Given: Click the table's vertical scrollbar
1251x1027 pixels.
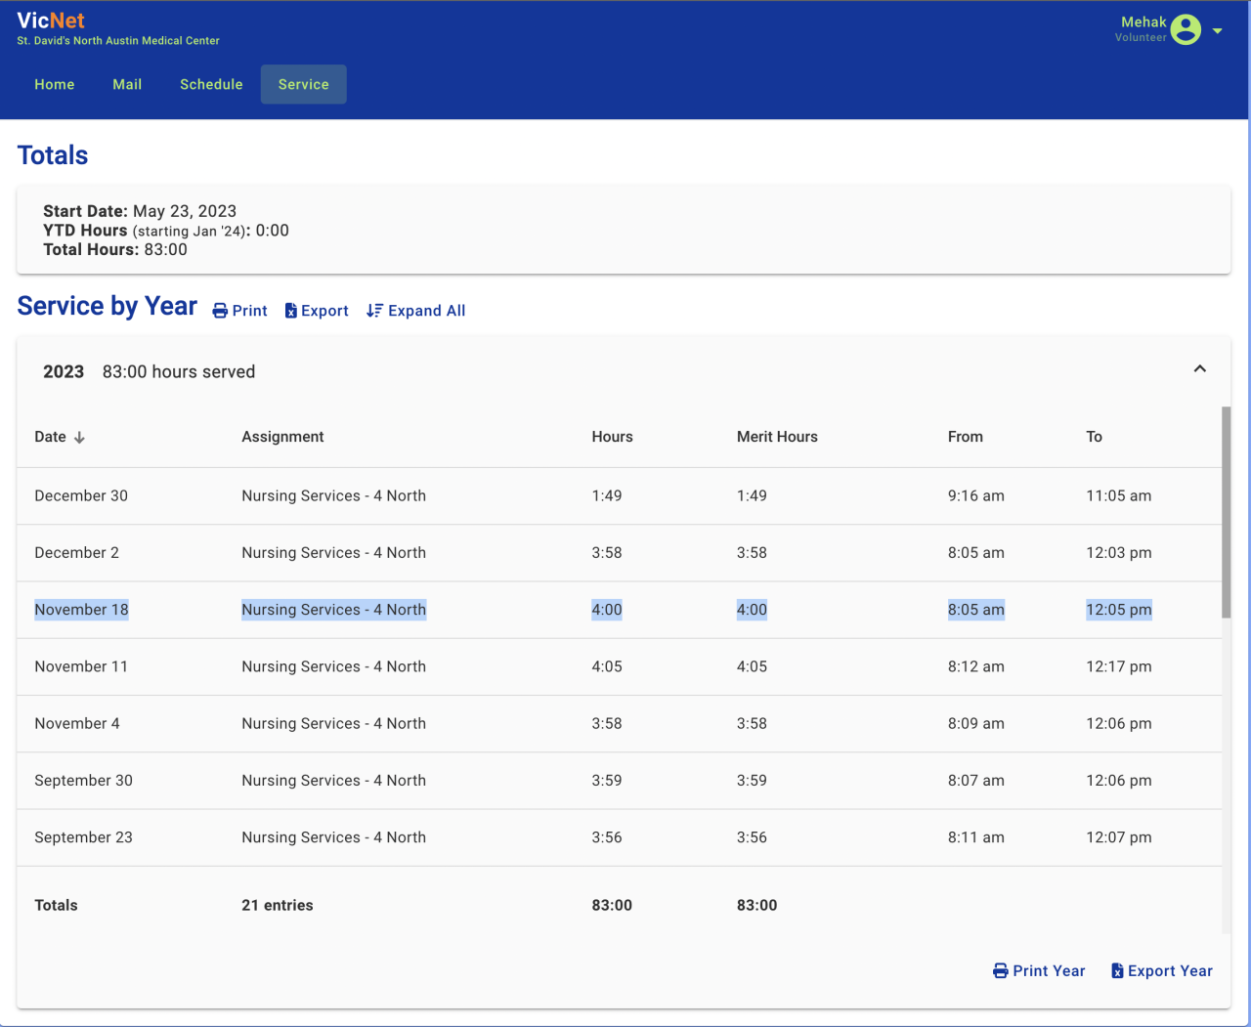Looking at the screenshot, I should click(1226, 513).
